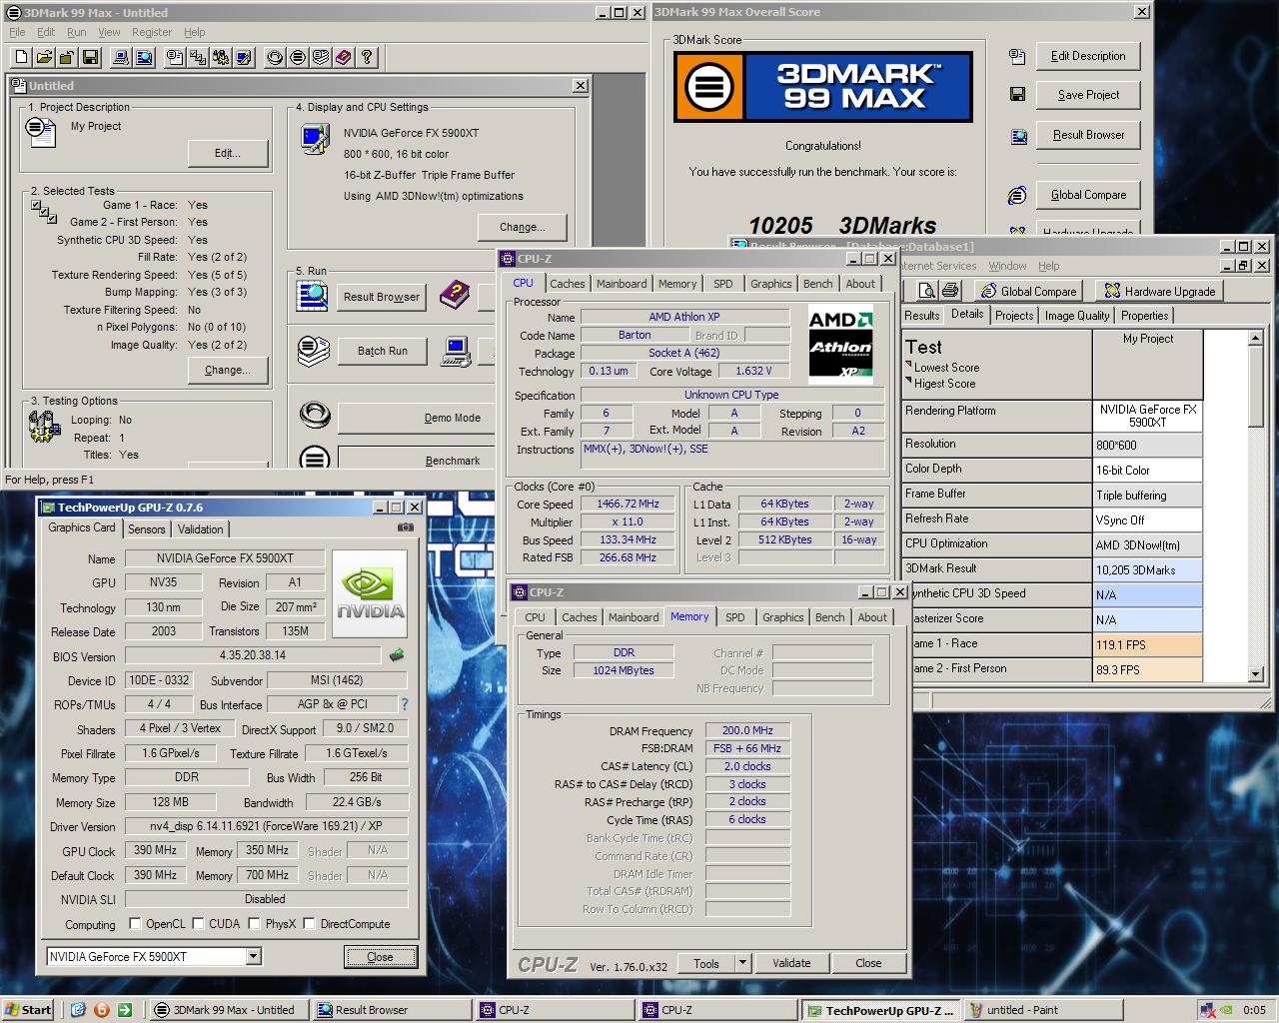
Task: Click the Edit Description button
Action: 1088,56
